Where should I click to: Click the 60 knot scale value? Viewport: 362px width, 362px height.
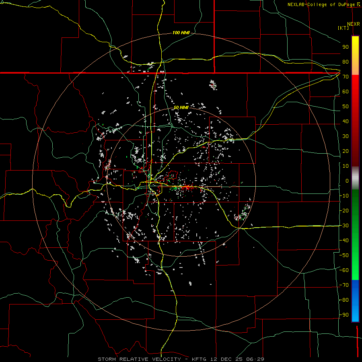pos(346,92)
